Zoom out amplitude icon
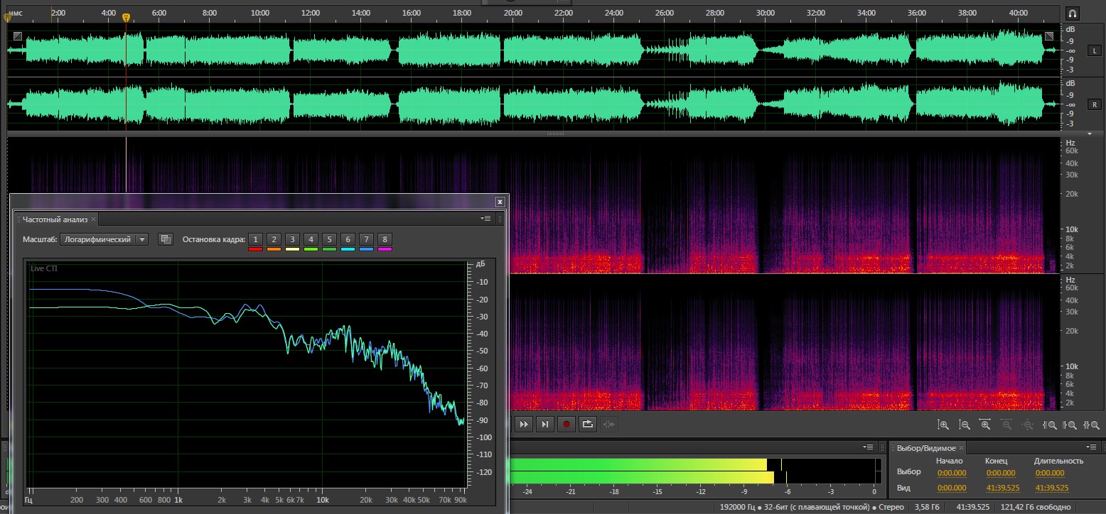This screenshot has width=1106, height=514. 965,425
